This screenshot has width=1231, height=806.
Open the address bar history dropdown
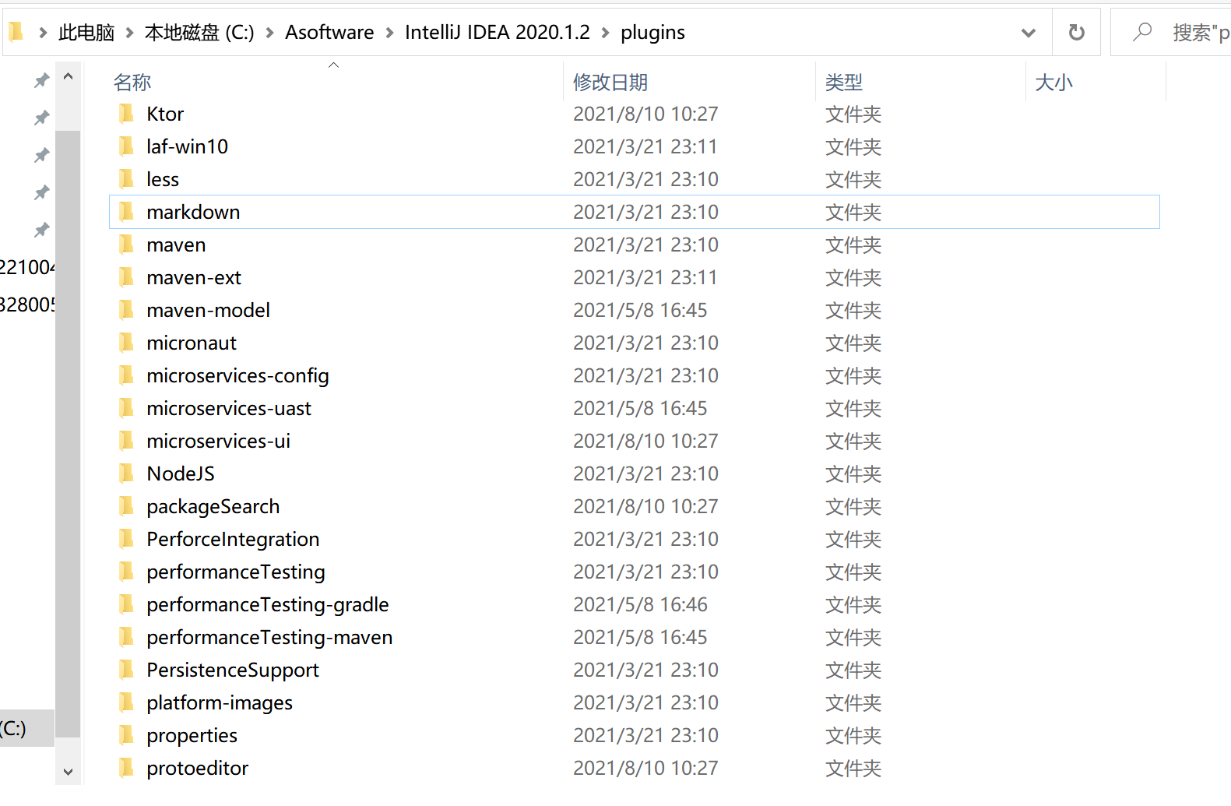(1028, 33)
